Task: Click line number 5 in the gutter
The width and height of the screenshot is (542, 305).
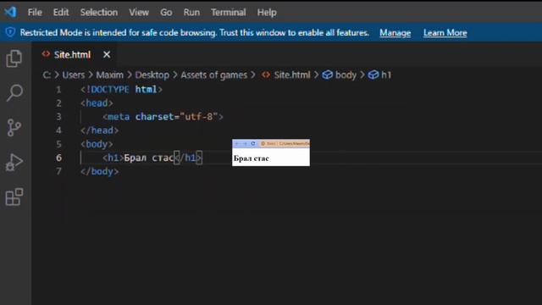Action: coord(58,144)
